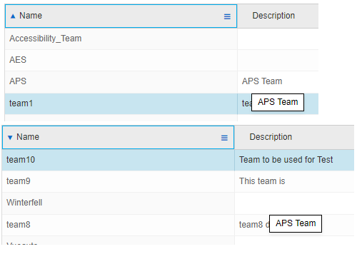Click the APS Team description cell

coord(278,81)
